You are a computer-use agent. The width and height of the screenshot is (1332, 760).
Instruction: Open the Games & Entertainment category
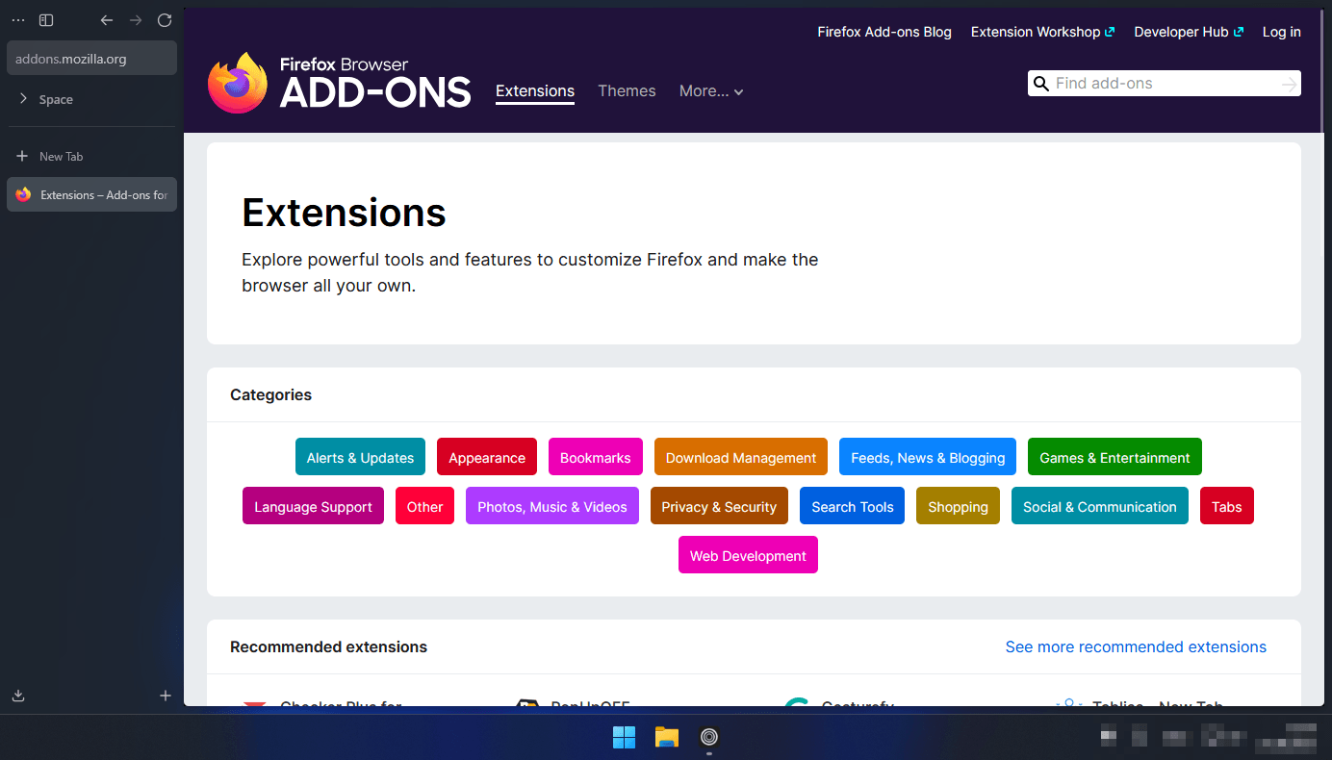tap(1114, 458)
